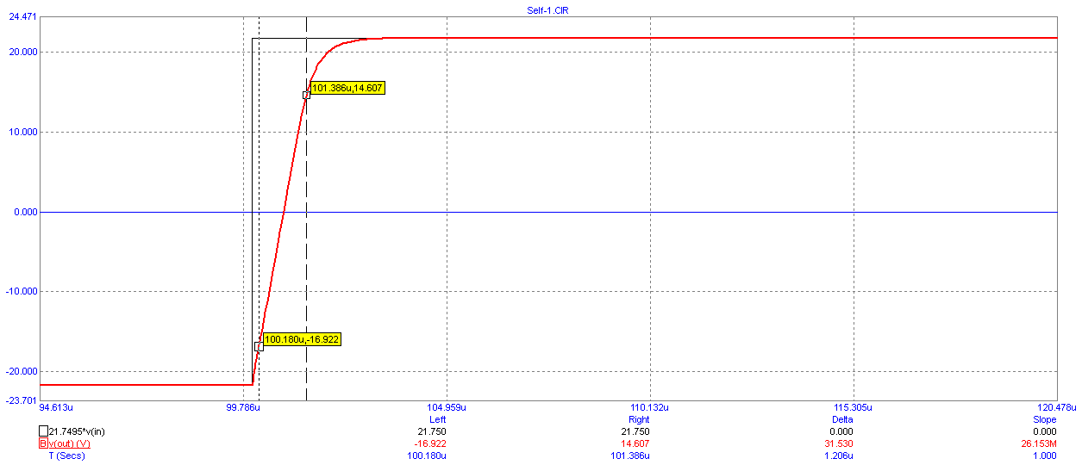Click the Left v(out) value -16.922

click(432, 443)
